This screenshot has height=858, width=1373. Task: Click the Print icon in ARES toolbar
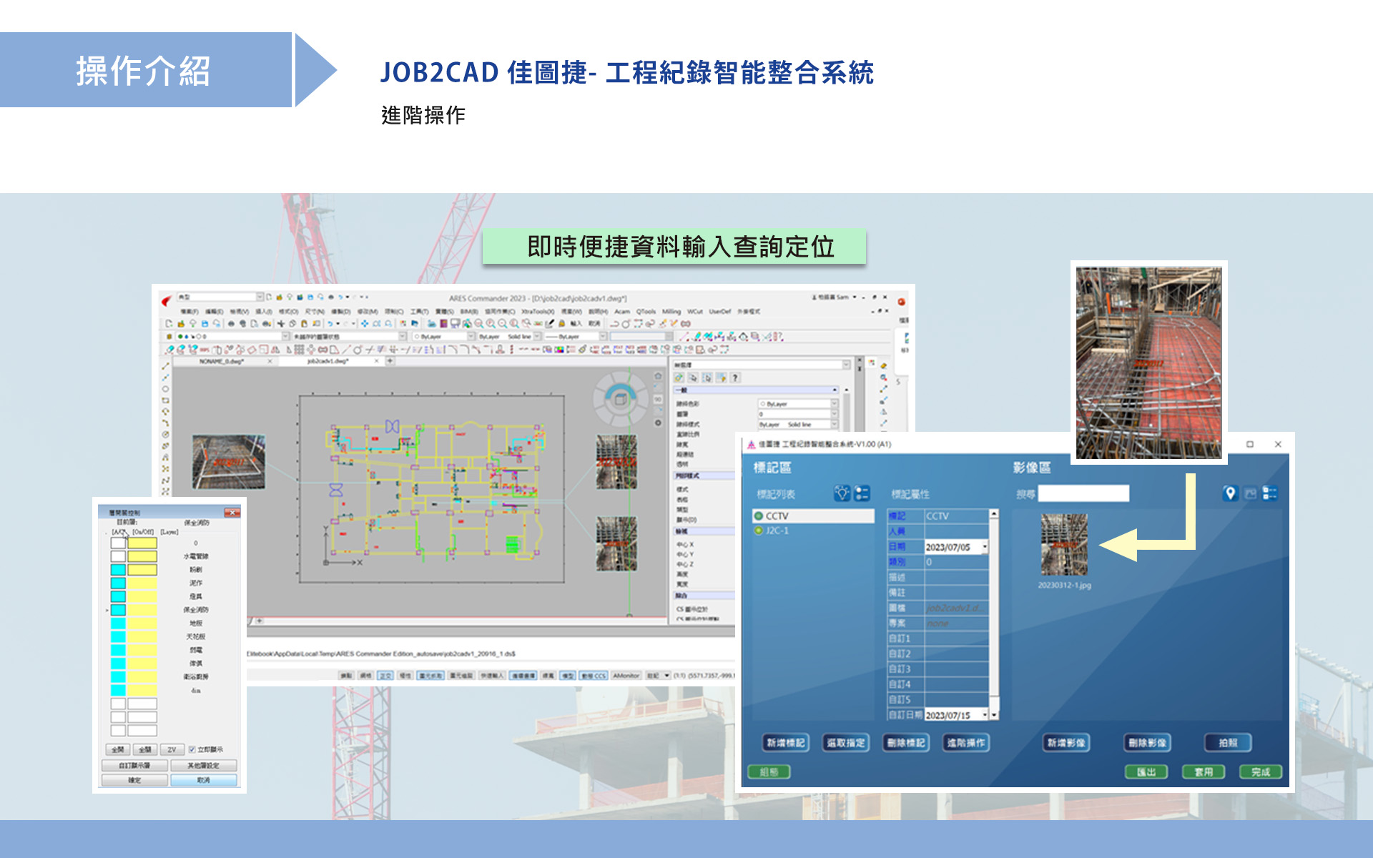tap(231, 324)
